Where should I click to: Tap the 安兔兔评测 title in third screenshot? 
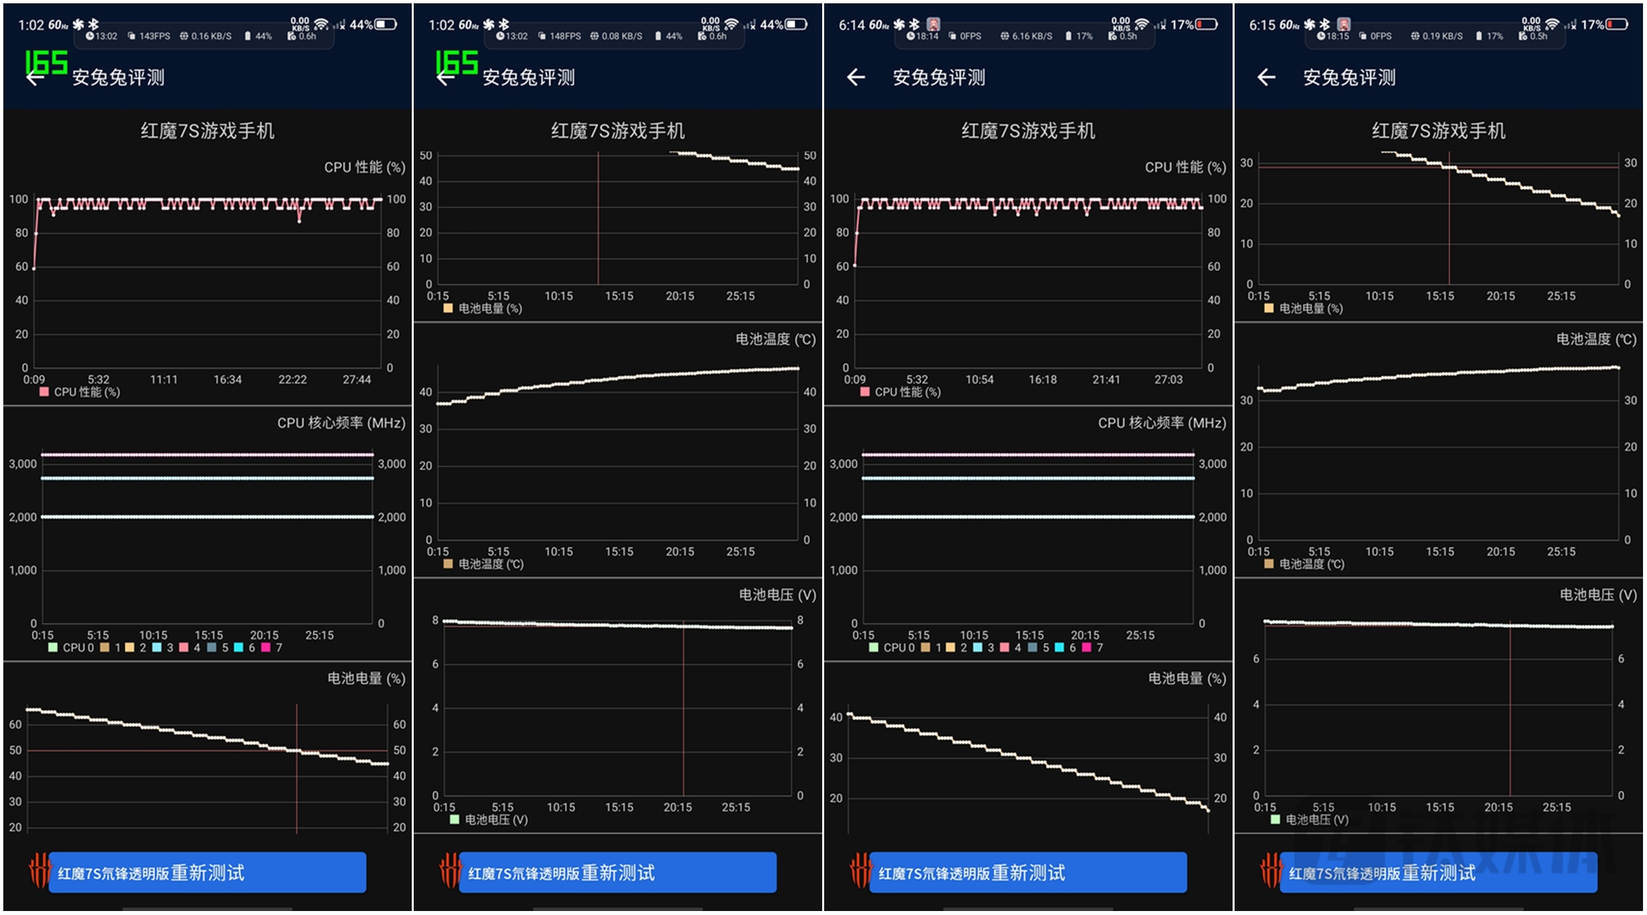pyautogui.click(x=938, y=78)
